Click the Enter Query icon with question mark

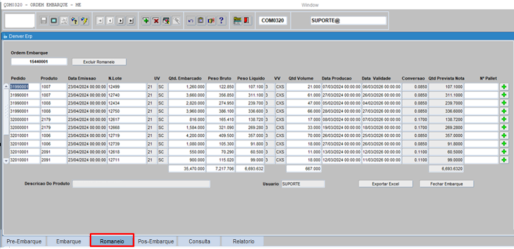(x=74, y=21)
